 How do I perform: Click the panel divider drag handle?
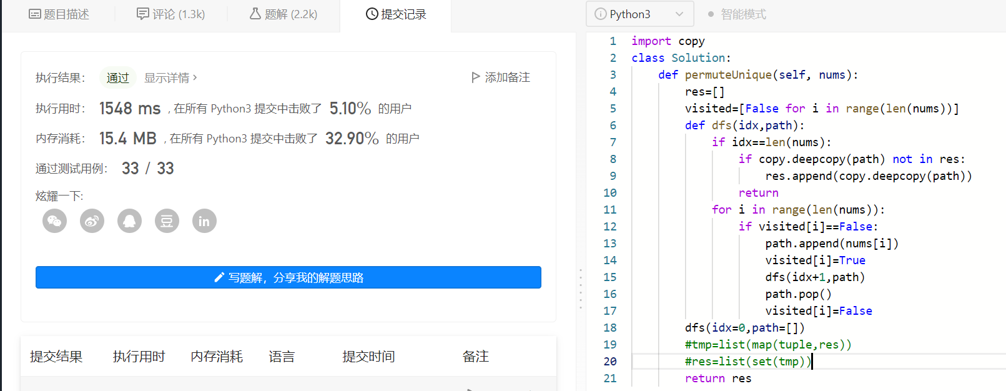(580, 289)
